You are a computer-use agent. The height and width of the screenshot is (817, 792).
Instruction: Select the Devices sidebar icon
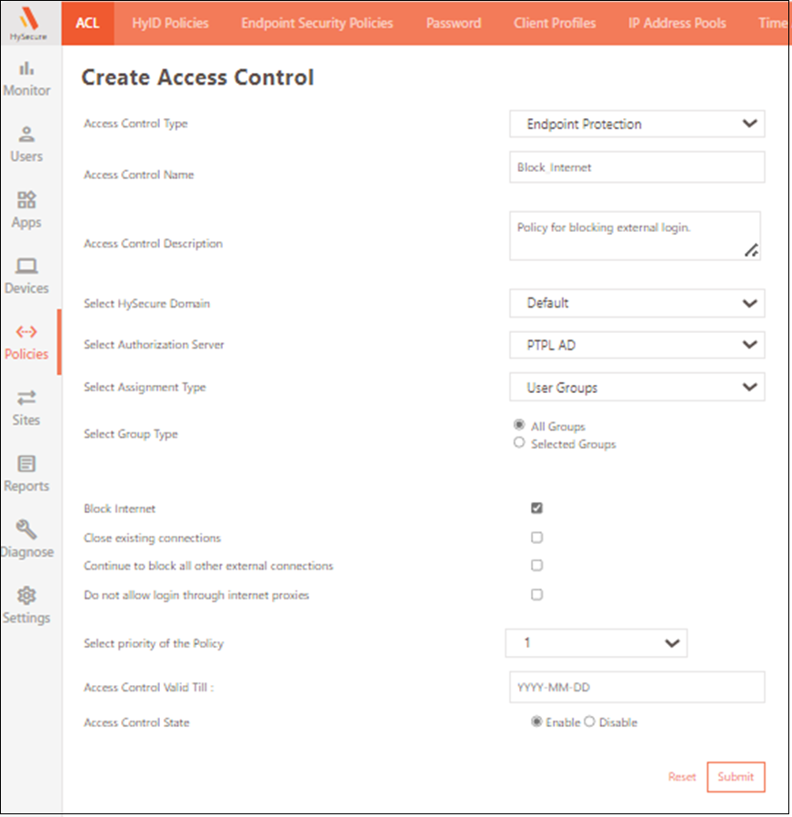tap(26, 267)
